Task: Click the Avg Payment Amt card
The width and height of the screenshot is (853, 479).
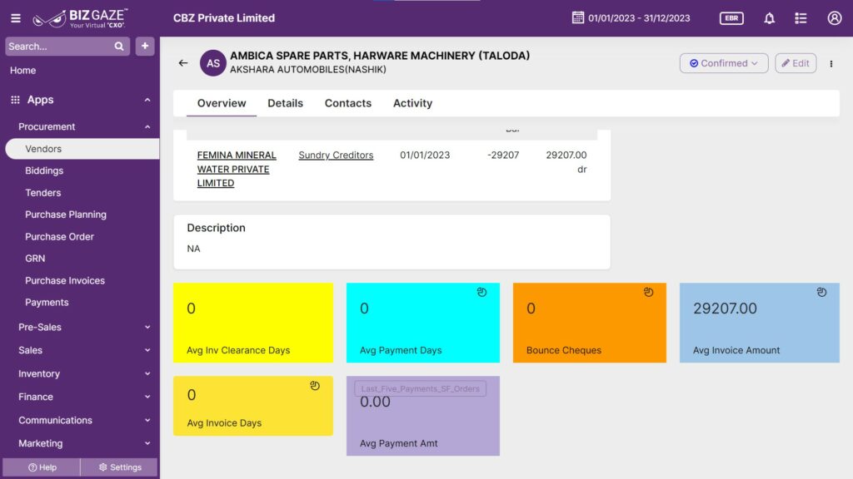Action: pos(422,416)
